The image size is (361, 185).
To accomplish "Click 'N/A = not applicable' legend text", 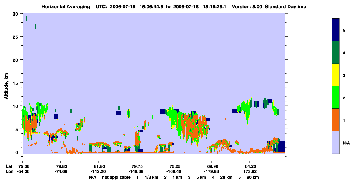I will (109, 178).
